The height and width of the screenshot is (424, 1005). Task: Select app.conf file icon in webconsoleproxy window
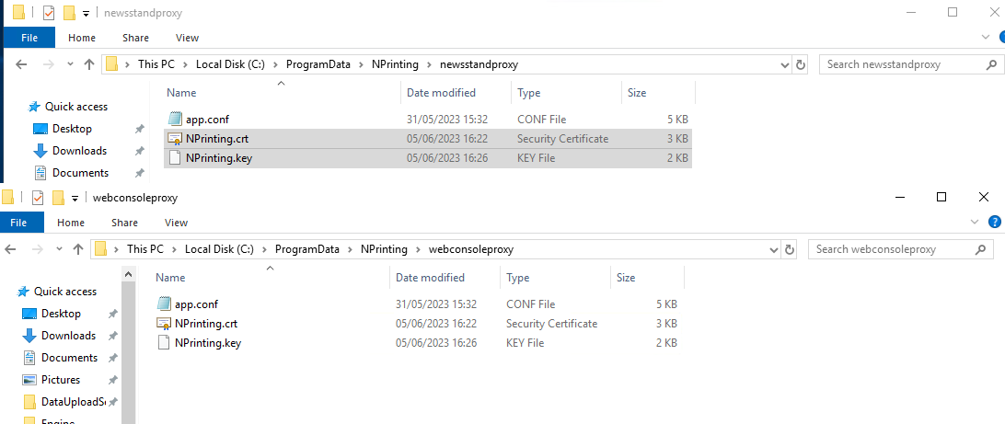click(x=165, y=304)
